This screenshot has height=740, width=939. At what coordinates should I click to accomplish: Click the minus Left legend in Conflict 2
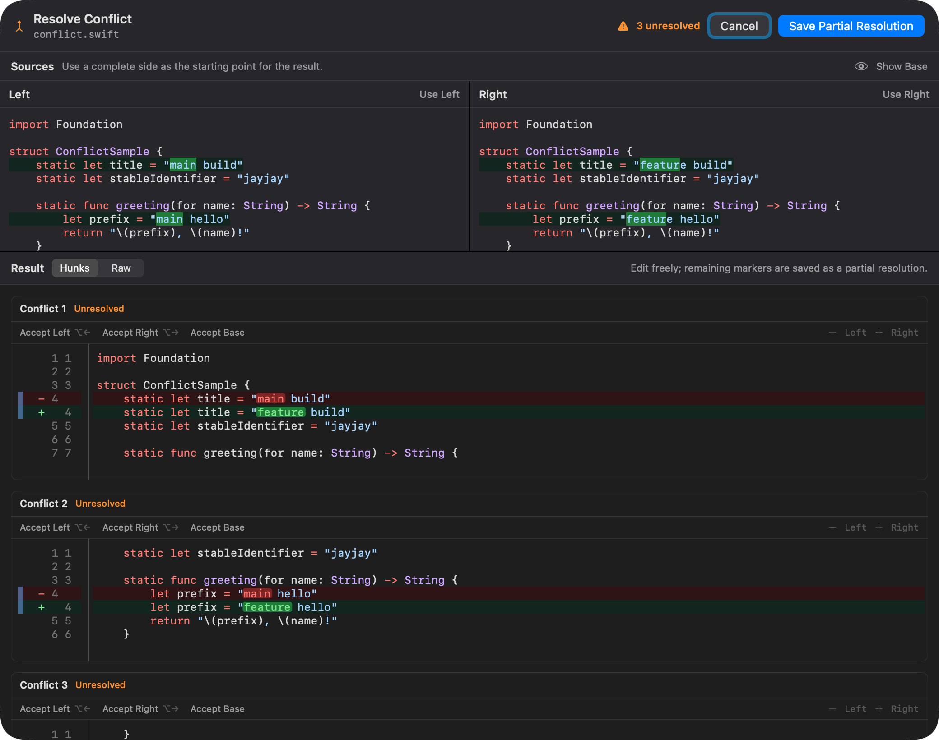(x=848, y=527)
